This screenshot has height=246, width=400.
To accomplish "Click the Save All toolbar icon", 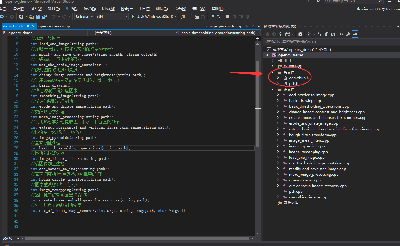I will (45, 17).
